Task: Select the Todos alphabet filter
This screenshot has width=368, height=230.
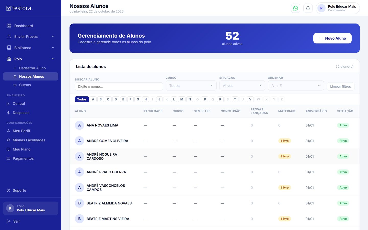Action: pos(82,99)
